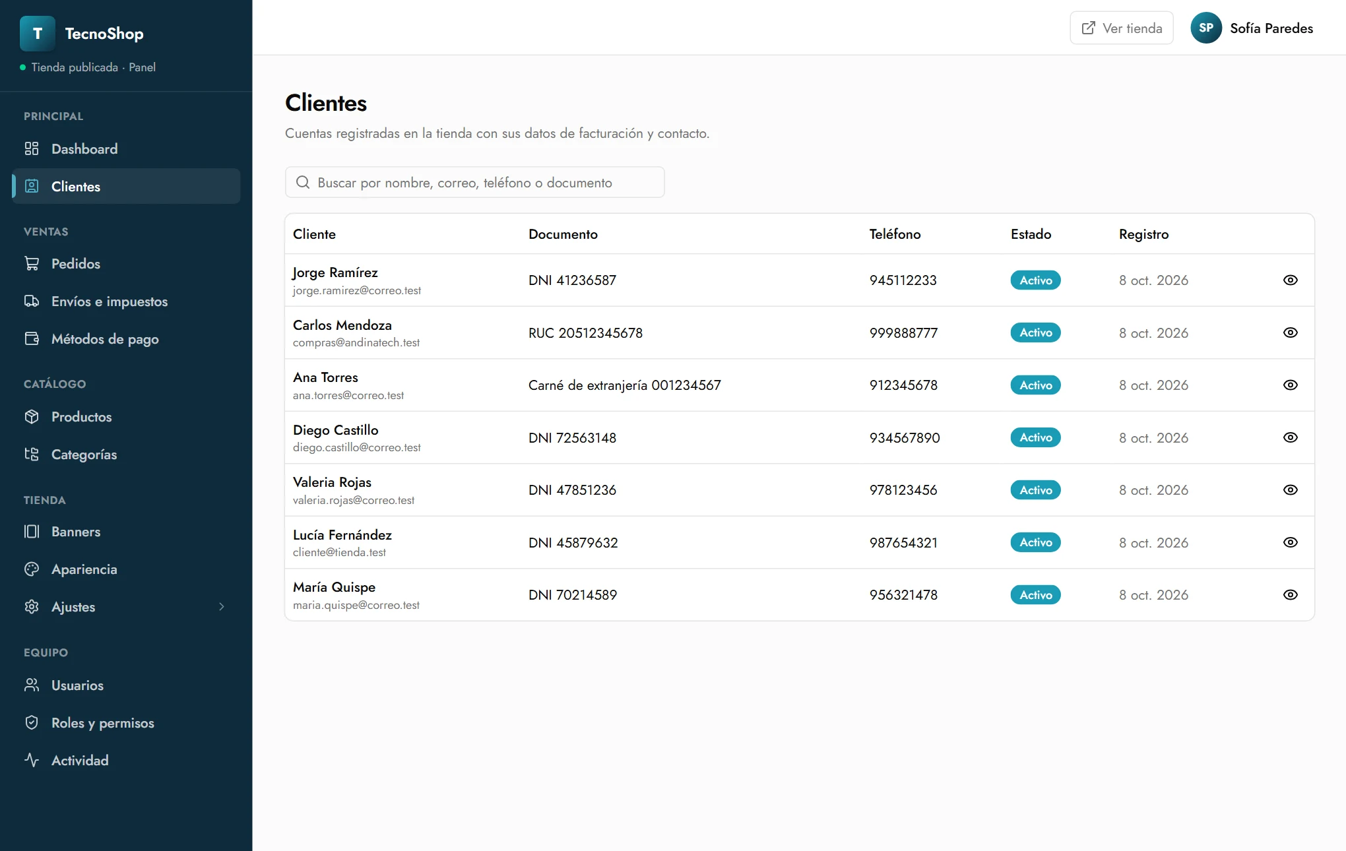This screenshot has height=851, width=1346.
Task: Select the email compras@andinatech.test
Action: tap(356, 342)
